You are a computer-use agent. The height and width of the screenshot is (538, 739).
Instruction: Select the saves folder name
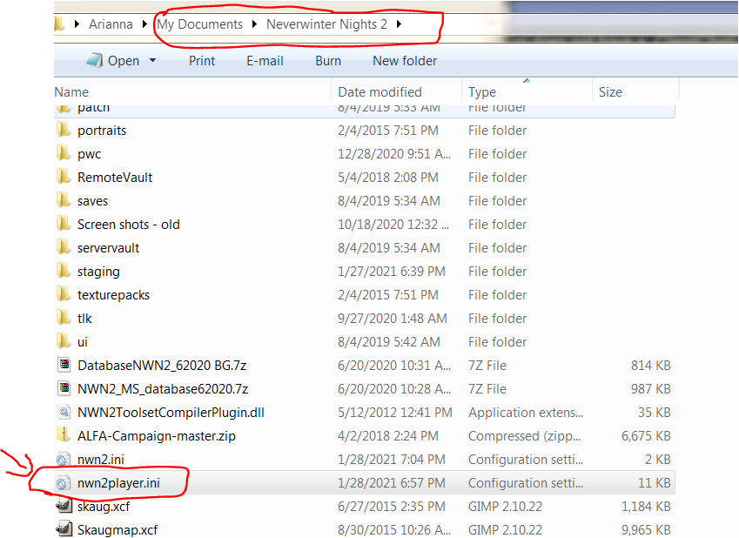[x=92, y=201]
